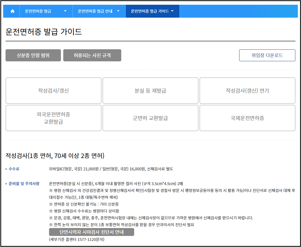Screen dimensions: 301x247
Task: Switch to the 운전면허증 발급 안내 menu
Action: click(95, 11)
